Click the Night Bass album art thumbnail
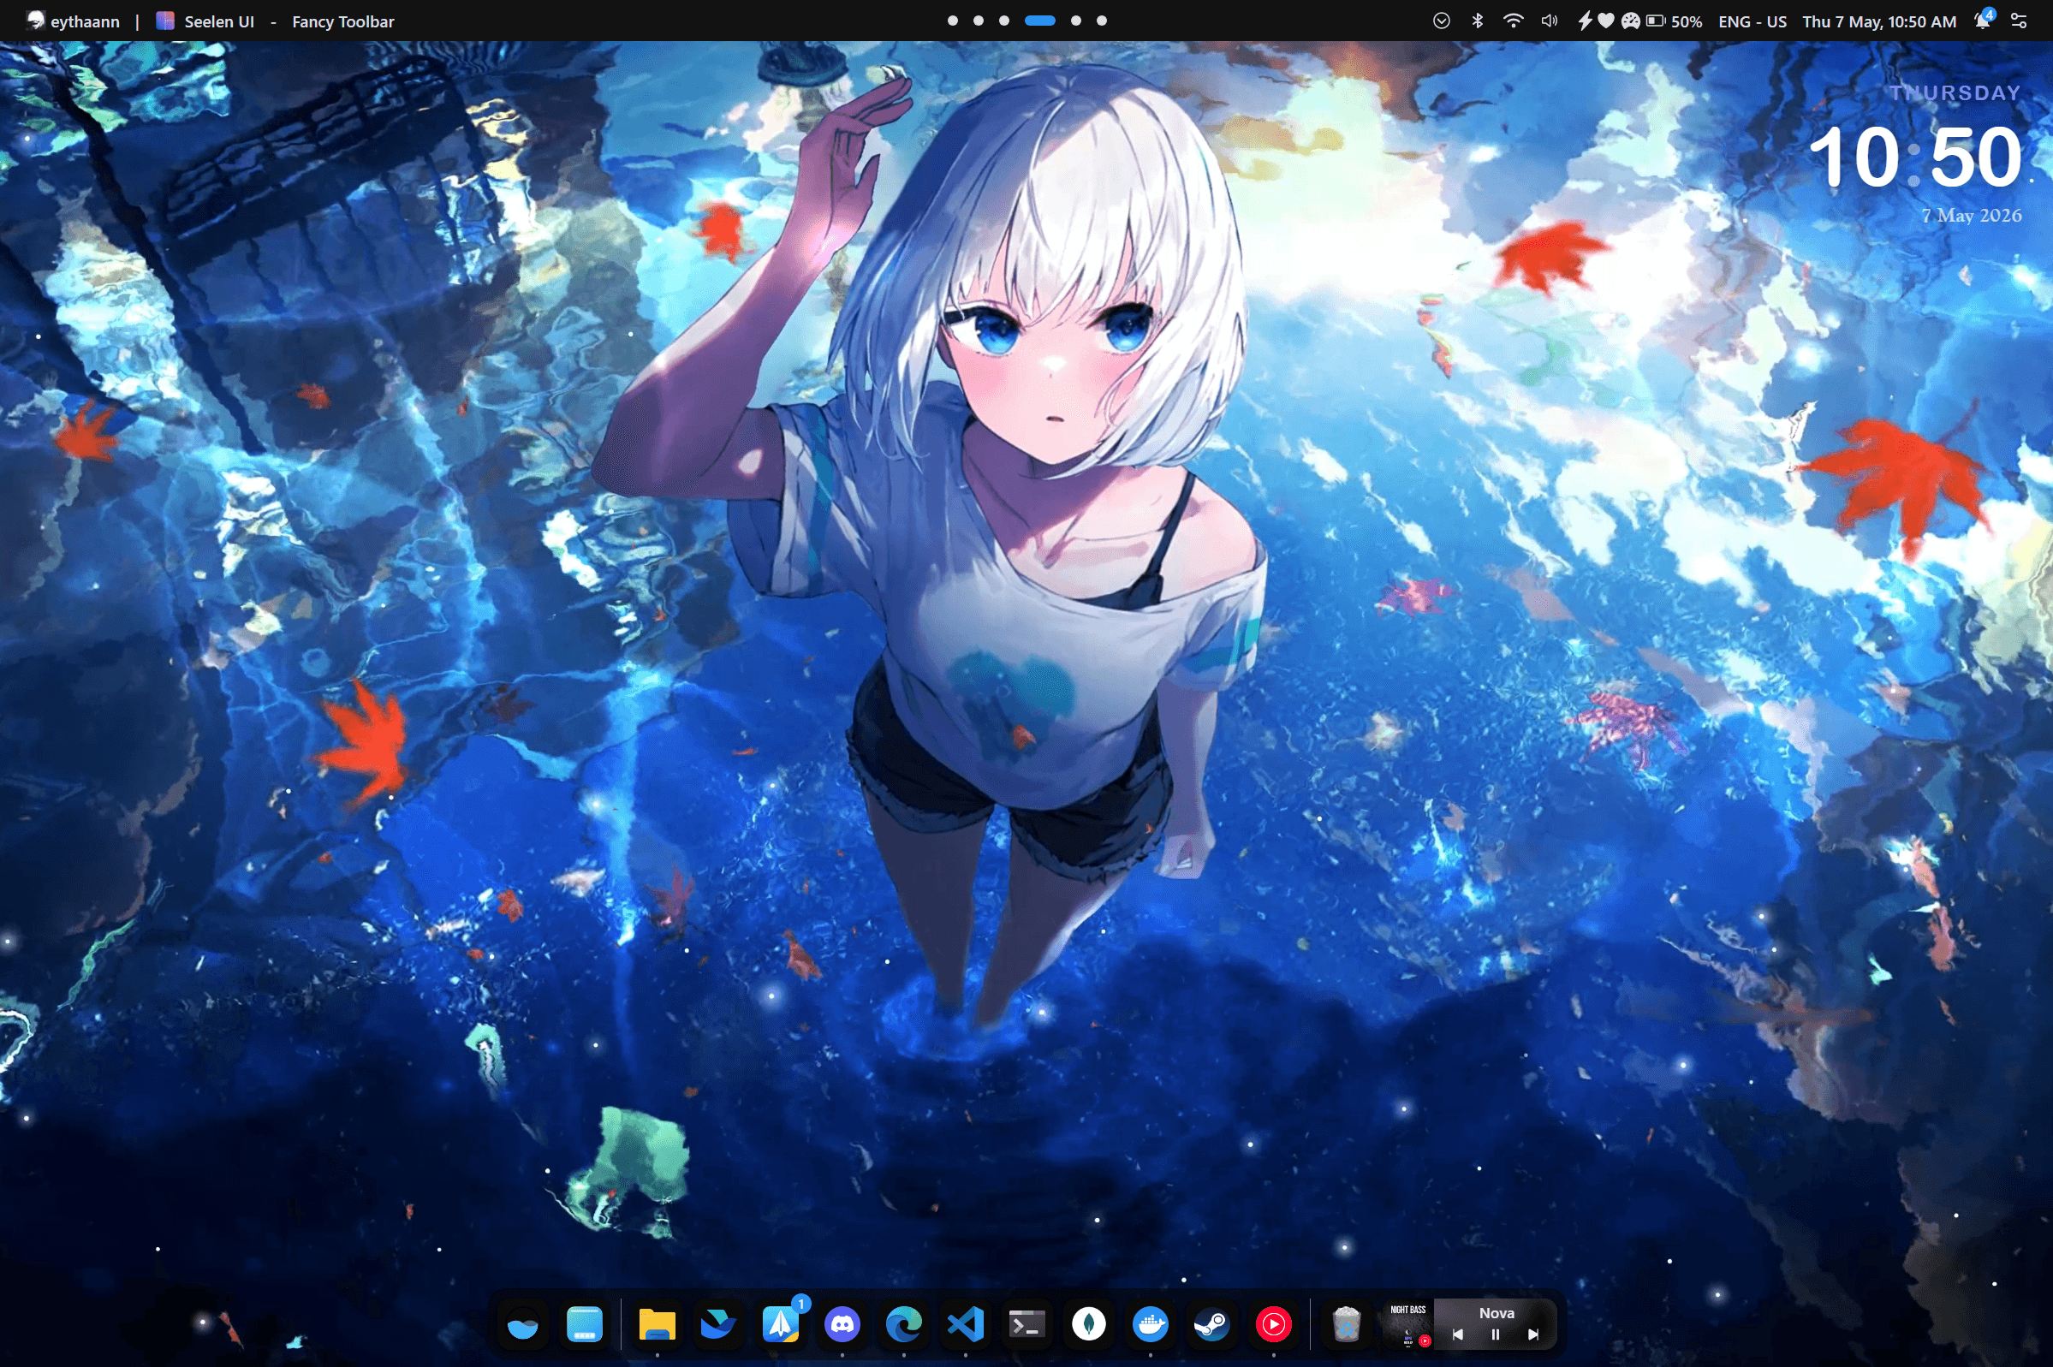 (x=1409, y=1325)
